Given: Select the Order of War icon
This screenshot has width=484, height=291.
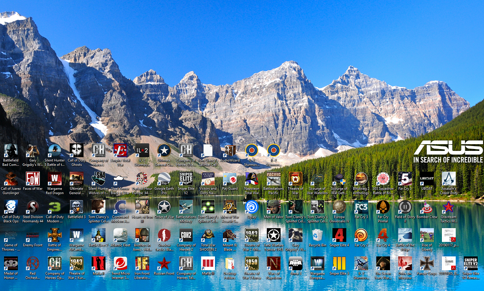Looking at the screenshot, I should [x=164, y=207].
